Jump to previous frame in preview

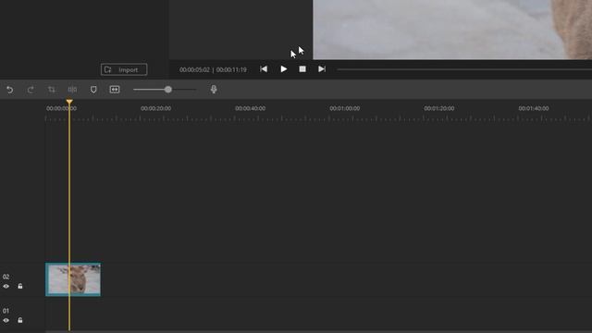point(264,69)
